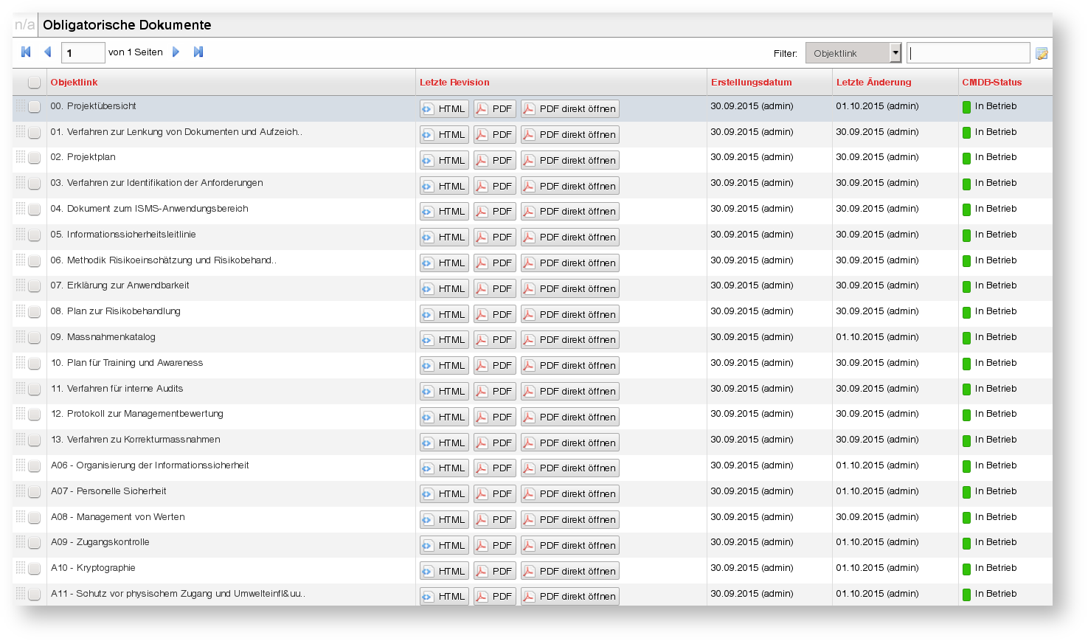Click the page number input field
Viewport: 1088px width, 641px height.
pyautogui.click(x=83, y=52)
